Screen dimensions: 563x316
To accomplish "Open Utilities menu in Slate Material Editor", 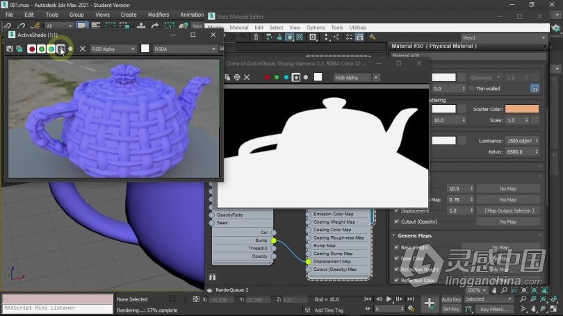I will pyautogui.click(x=358, y=28).
